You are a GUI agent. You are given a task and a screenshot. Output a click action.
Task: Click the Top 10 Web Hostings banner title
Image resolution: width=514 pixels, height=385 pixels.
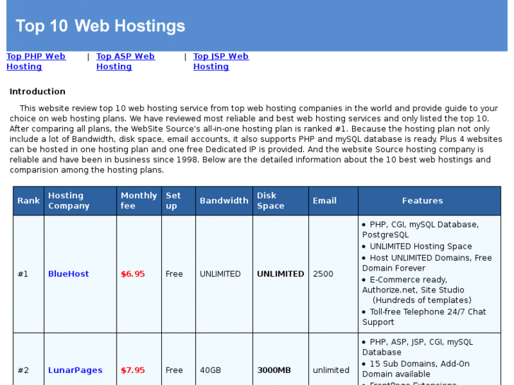pos(100,26)
